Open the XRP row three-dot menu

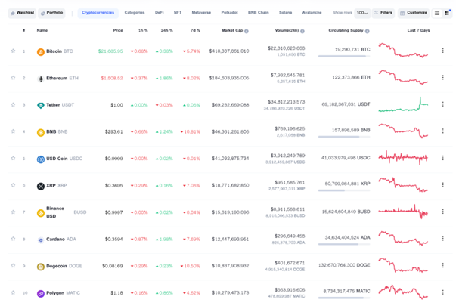coord(442,185)
